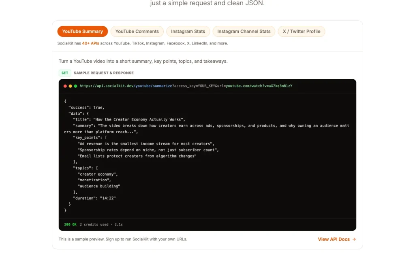Click the "40+ APIs" highlighted text
The width and height of the screenshot is (415, 259).
point(90,43)
